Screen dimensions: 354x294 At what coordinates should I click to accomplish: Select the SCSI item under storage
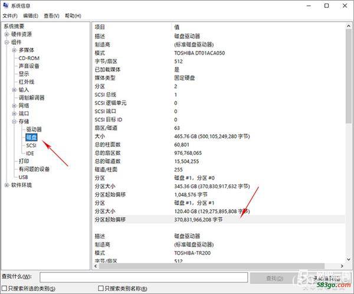[x=31, y=146]
